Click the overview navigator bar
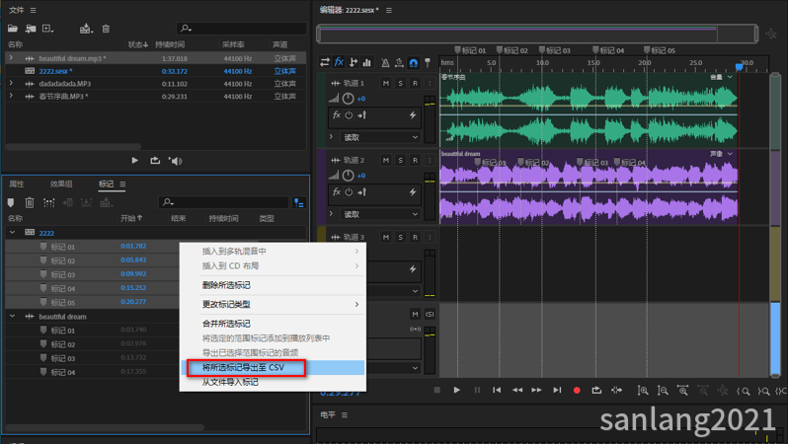This screenshot has height=444, width=788. click(x=537, y=35)
